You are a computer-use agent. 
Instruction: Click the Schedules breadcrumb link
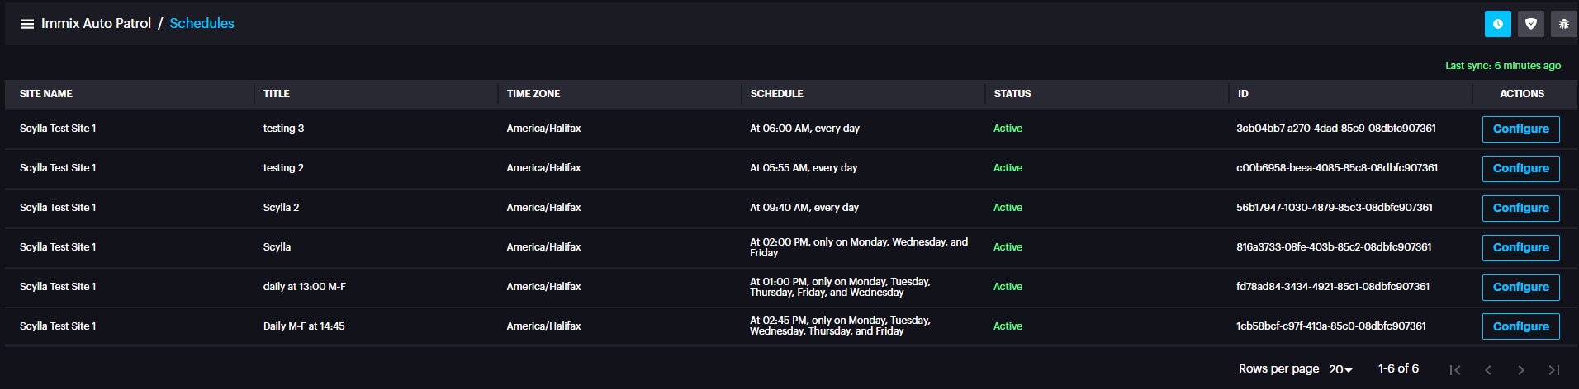tap(202, 24)
